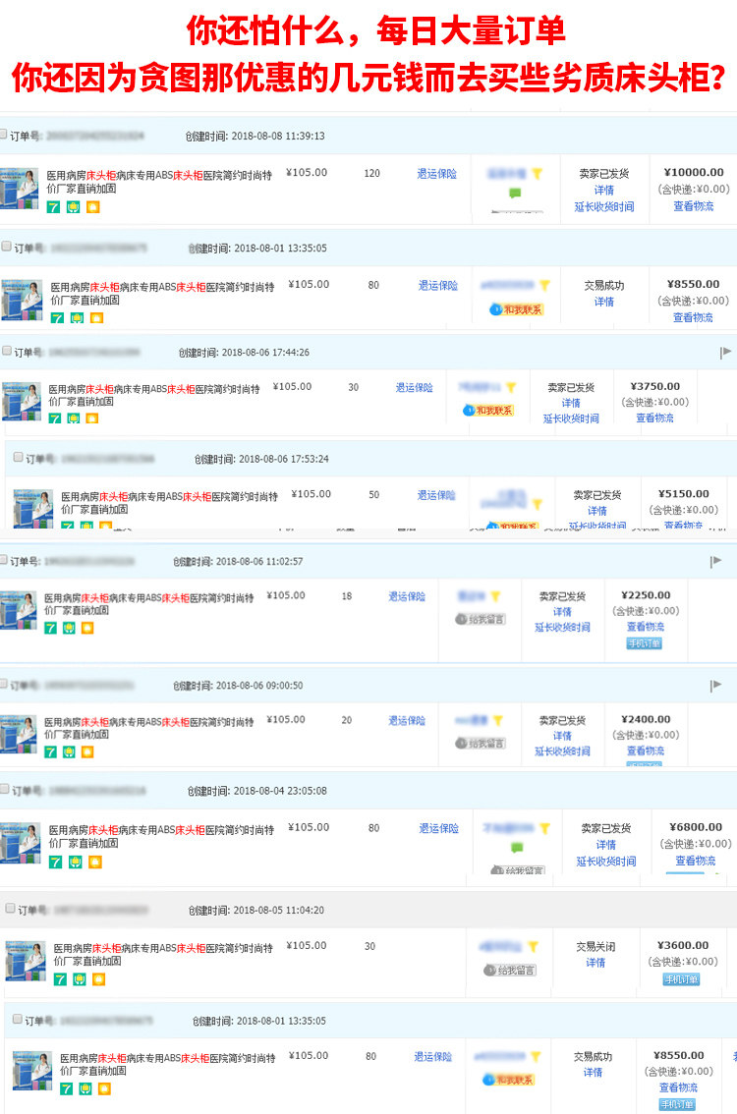Click the yellow remark flag in the ¥3750.00 order

click(511, 387)
